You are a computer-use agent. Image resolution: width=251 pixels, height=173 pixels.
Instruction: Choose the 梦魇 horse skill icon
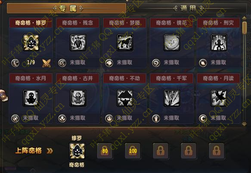click(125, 43)
